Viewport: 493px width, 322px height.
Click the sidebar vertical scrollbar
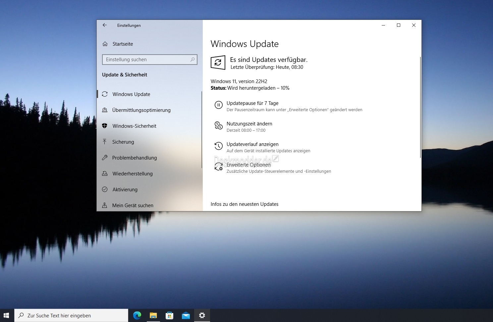(x=201, y=130)
